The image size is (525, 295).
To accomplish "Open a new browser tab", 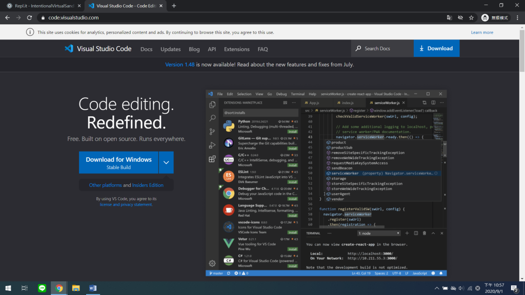I will pyautogui.click(x=174, y=6).
